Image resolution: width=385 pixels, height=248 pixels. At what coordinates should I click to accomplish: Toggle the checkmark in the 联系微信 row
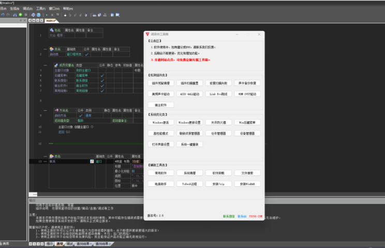pyautogui.click(x=102, y=81)
